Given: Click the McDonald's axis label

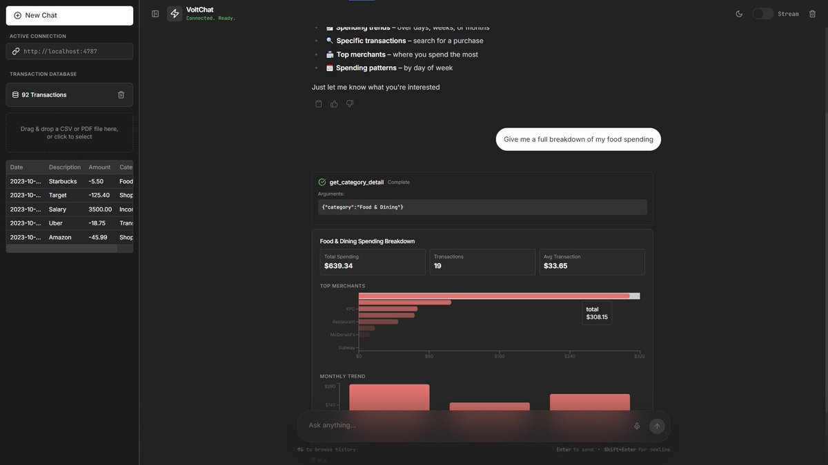Looking at the screenshot, I should click(x=342, y=335).
